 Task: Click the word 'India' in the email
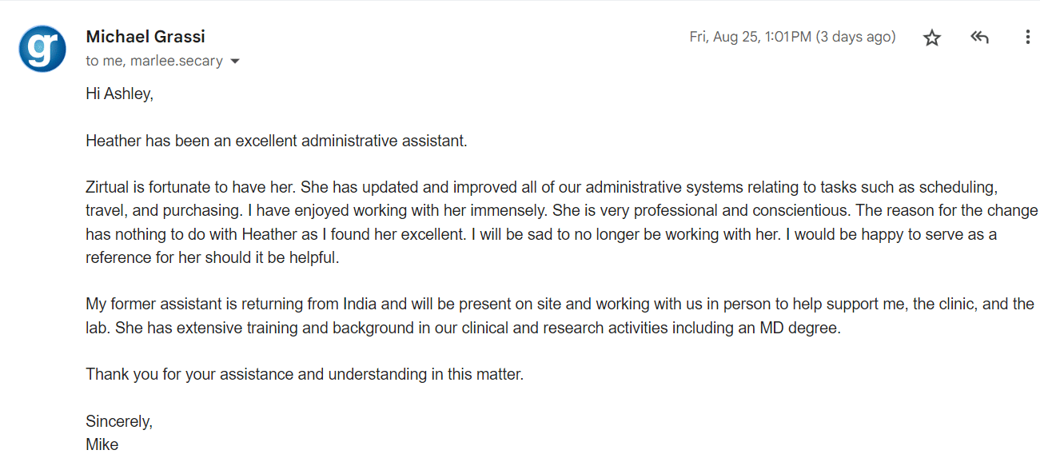tap(361, 304)
